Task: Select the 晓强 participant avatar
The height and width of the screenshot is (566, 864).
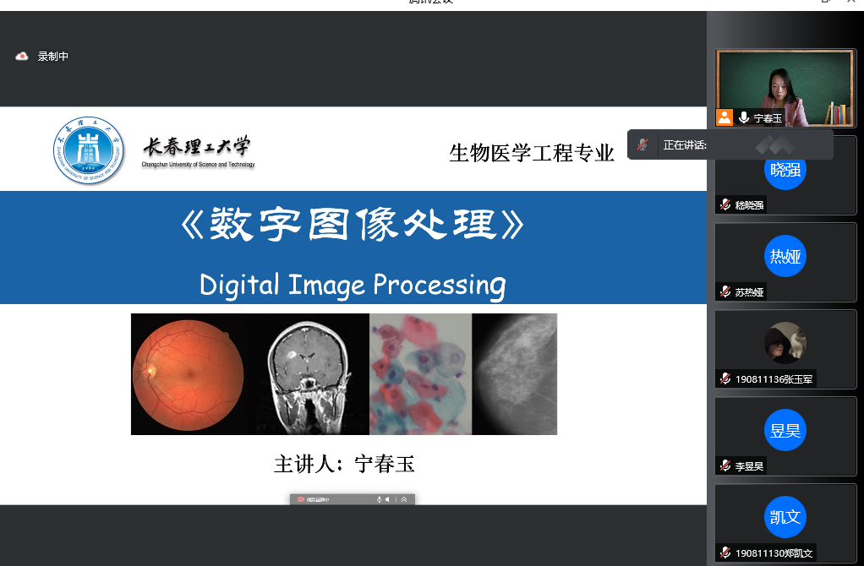Action: pos(785,170)
